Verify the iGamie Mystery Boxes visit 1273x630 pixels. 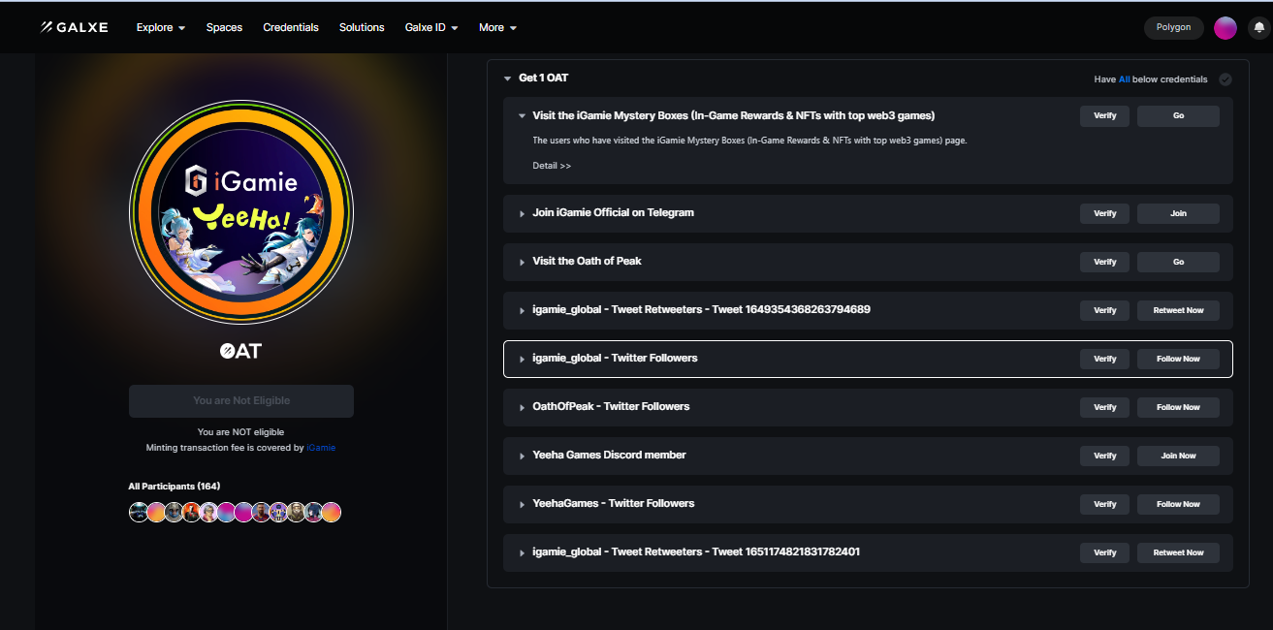[1105, 115]
